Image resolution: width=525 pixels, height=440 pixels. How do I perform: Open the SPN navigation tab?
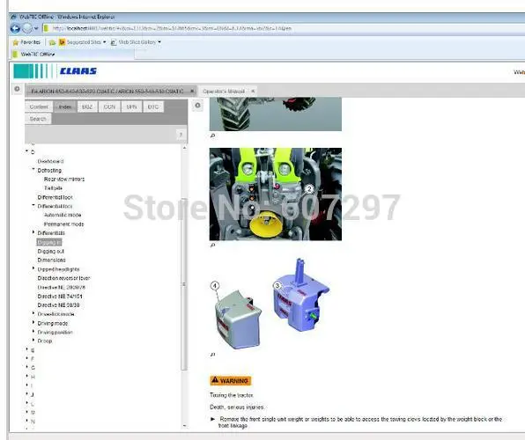pos(131,106)
